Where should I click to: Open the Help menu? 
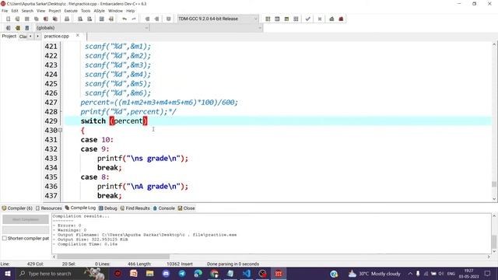131,11
